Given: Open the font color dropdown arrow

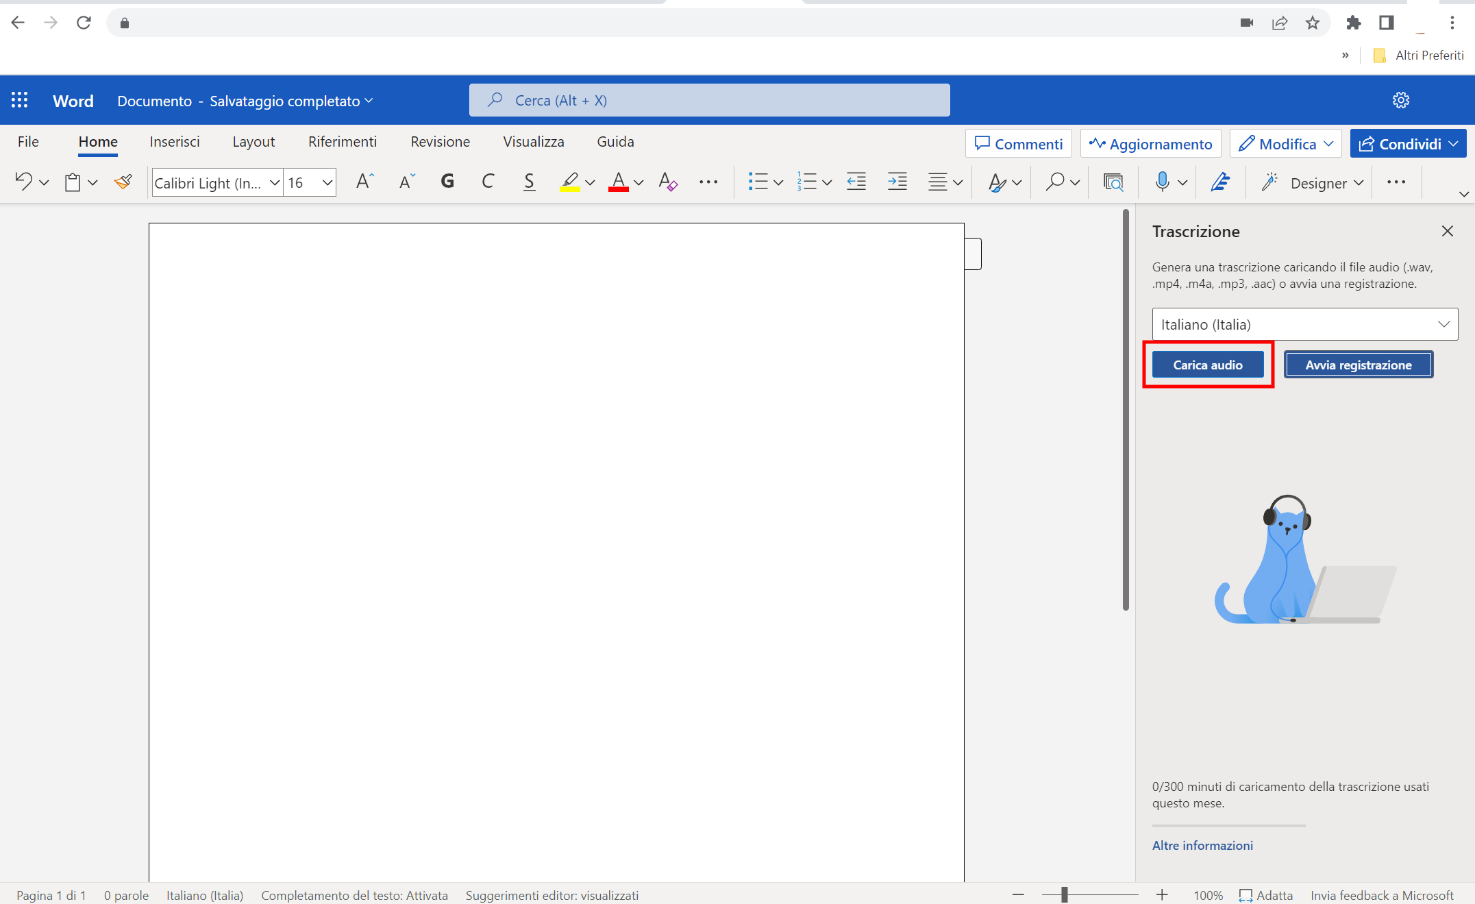Looking at the screenshot, I should coord(637,183).
